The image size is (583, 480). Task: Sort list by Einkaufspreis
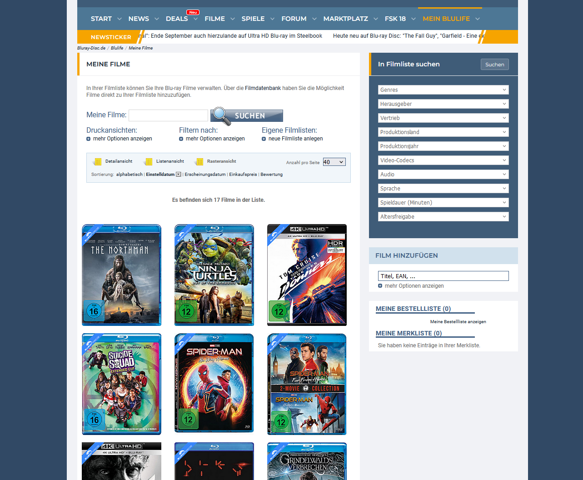(243, 175)
